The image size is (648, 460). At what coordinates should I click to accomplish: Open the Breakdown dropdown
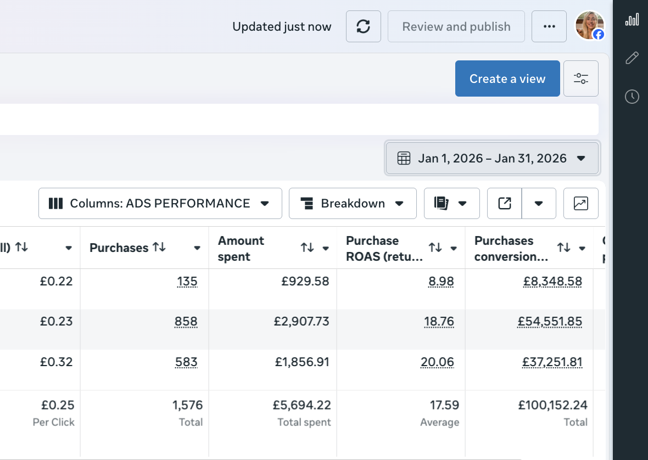pyautogui.click(x=353, y=204)
